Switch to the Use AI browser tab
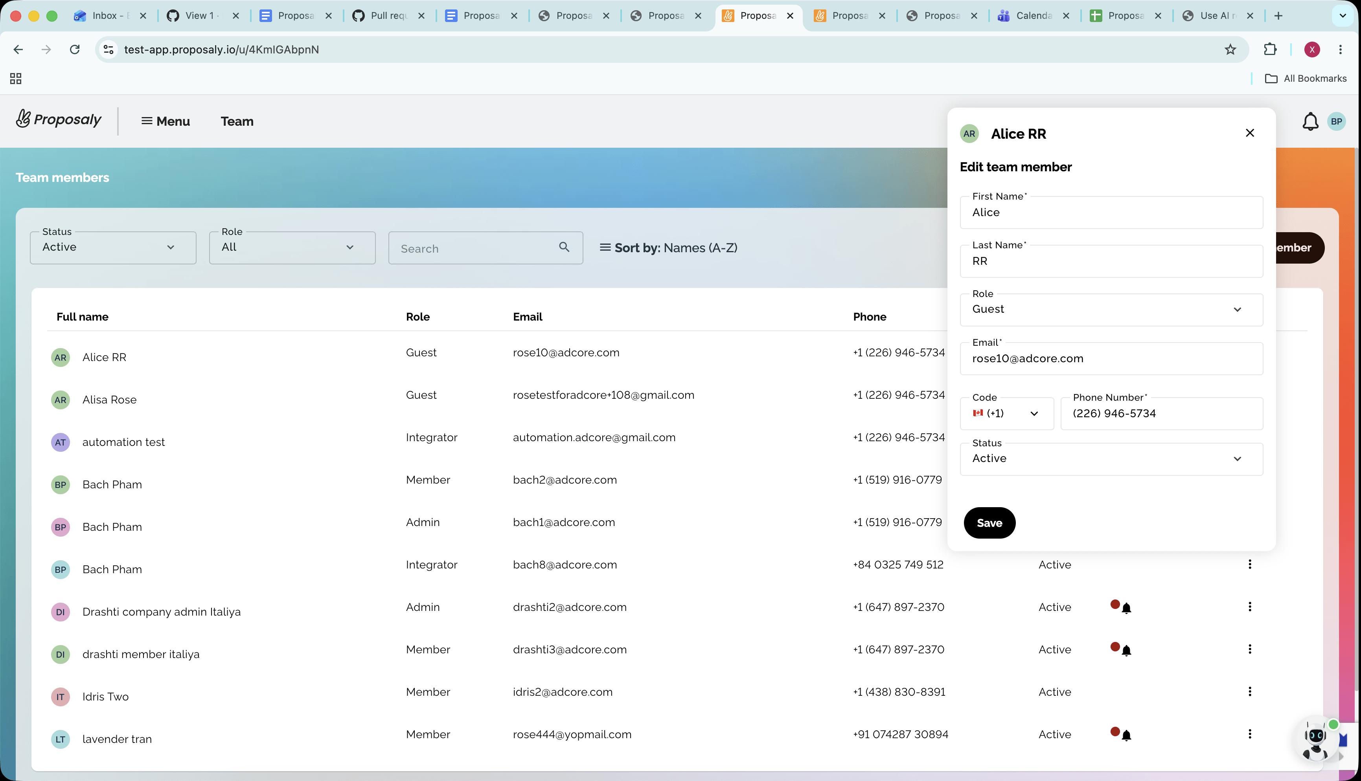 pyautogui.click(x=1218, y=16)
